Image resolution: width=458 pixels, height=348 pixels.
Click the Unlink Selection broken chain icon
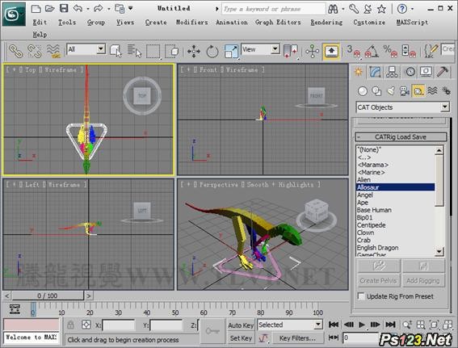tap(35, 51)
